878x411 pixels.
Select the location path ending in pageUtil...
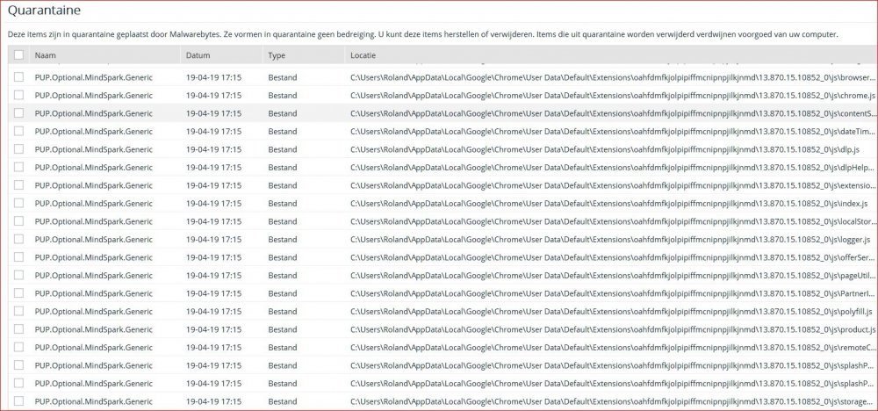point(613,276)
